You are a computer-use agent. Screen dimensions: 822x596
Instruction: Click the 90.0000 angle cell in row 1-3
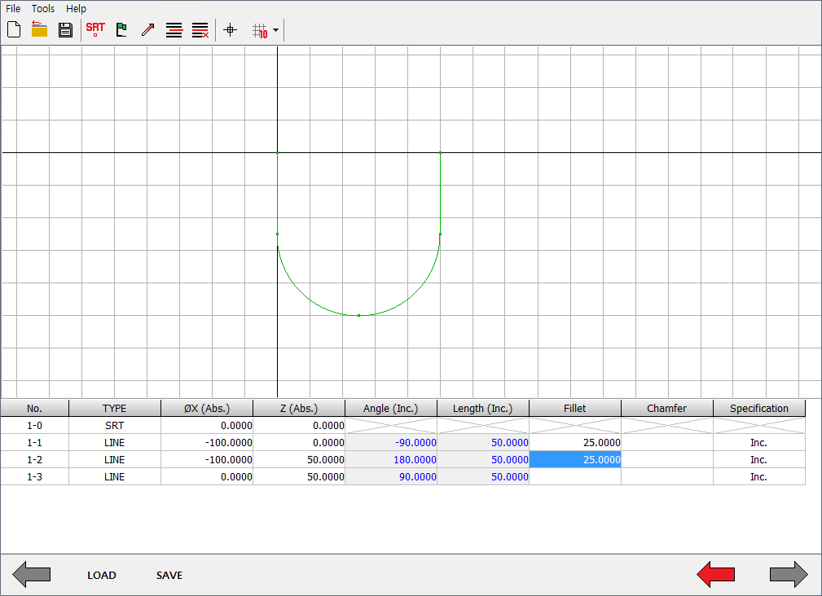(x=391, y=476)
